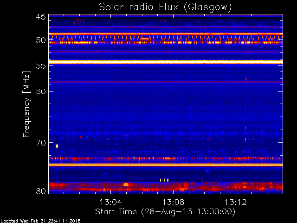Screen dimensions: 297x223
Task: Click the 13:04 time tick label
Action: pos(110,202)
